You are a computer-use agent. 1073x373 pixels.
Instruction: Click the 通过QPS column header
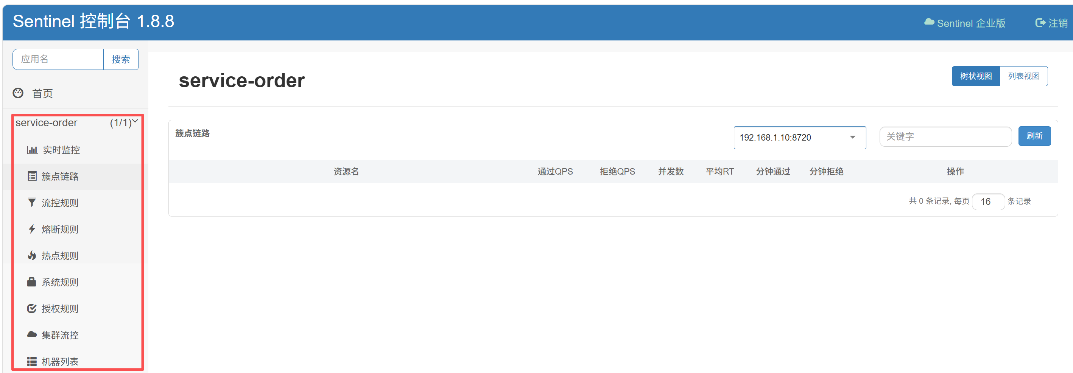point(555,171)
